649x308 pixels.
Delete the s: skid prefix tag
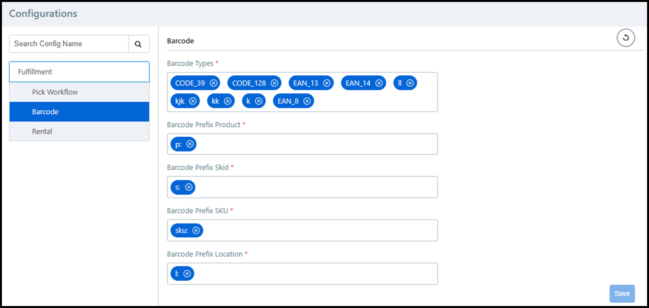tap(189, 187)
